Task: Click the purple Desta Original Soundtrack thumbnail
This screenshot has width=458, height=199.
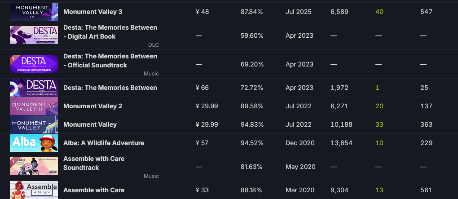Action: pyautogui.click(x=34, y=64)
